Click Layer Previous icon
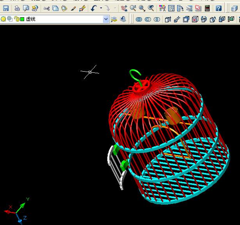240x225 pixels. (x=123, y=19)
